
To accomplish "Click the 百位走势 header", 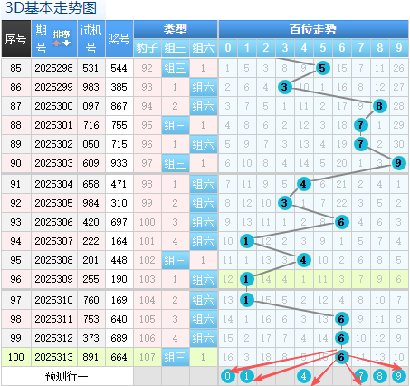I will (x=313, y=29).
